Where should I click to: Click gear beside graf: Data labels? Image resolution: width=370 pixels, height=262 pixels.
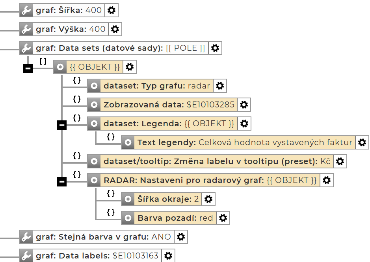point(168,256)
